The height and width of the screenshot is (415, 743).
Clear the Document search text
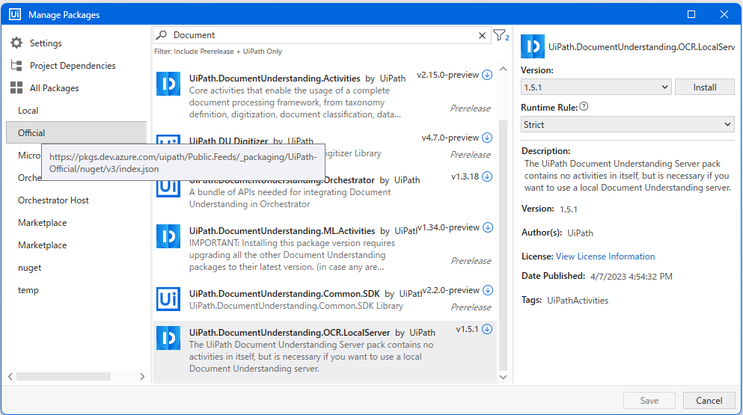pos(482,36)
